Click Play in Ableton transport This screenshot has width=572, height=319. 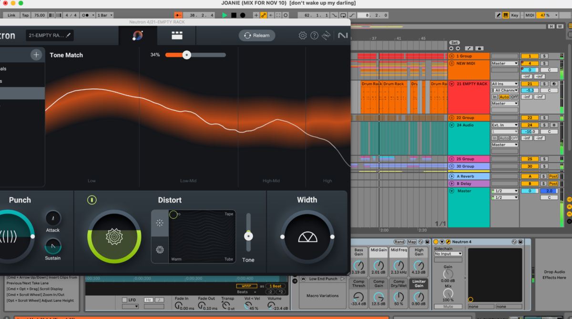pos(225,15)
